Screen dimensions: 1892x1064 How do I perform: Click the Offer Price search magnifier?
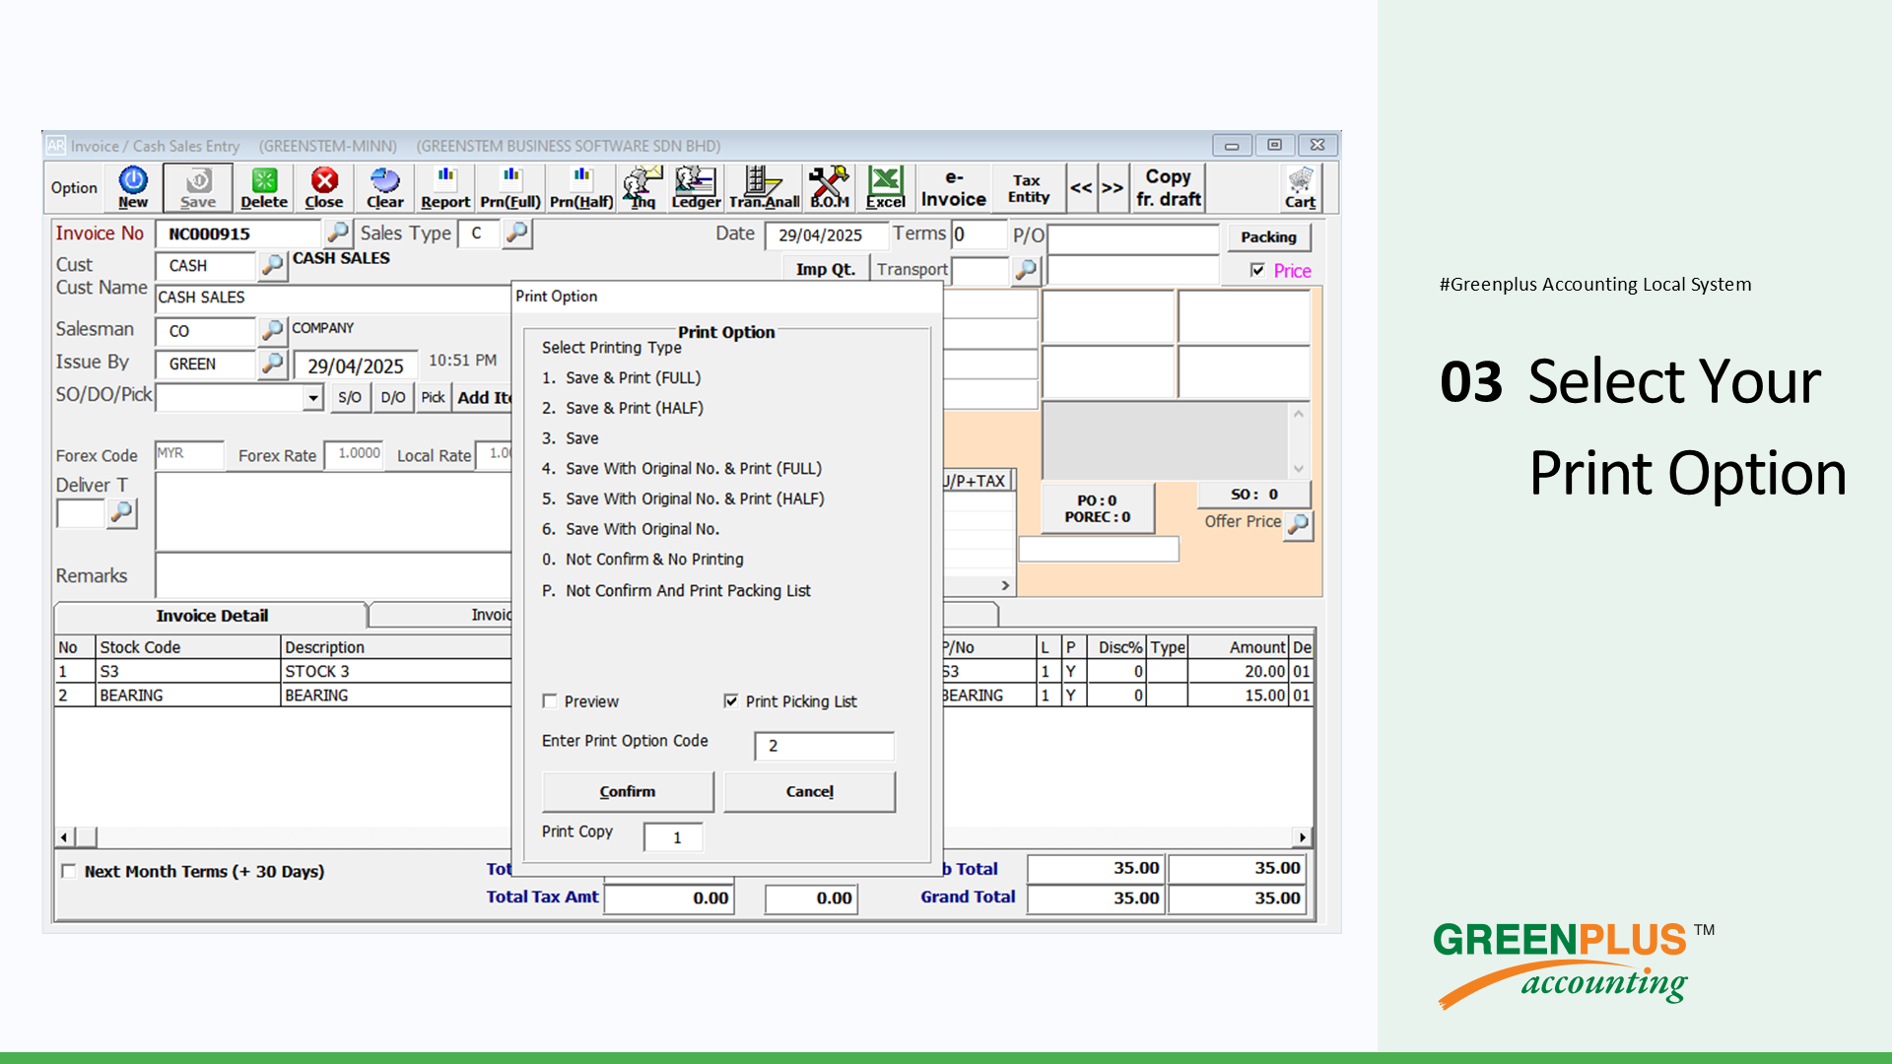pos(1299,524)
